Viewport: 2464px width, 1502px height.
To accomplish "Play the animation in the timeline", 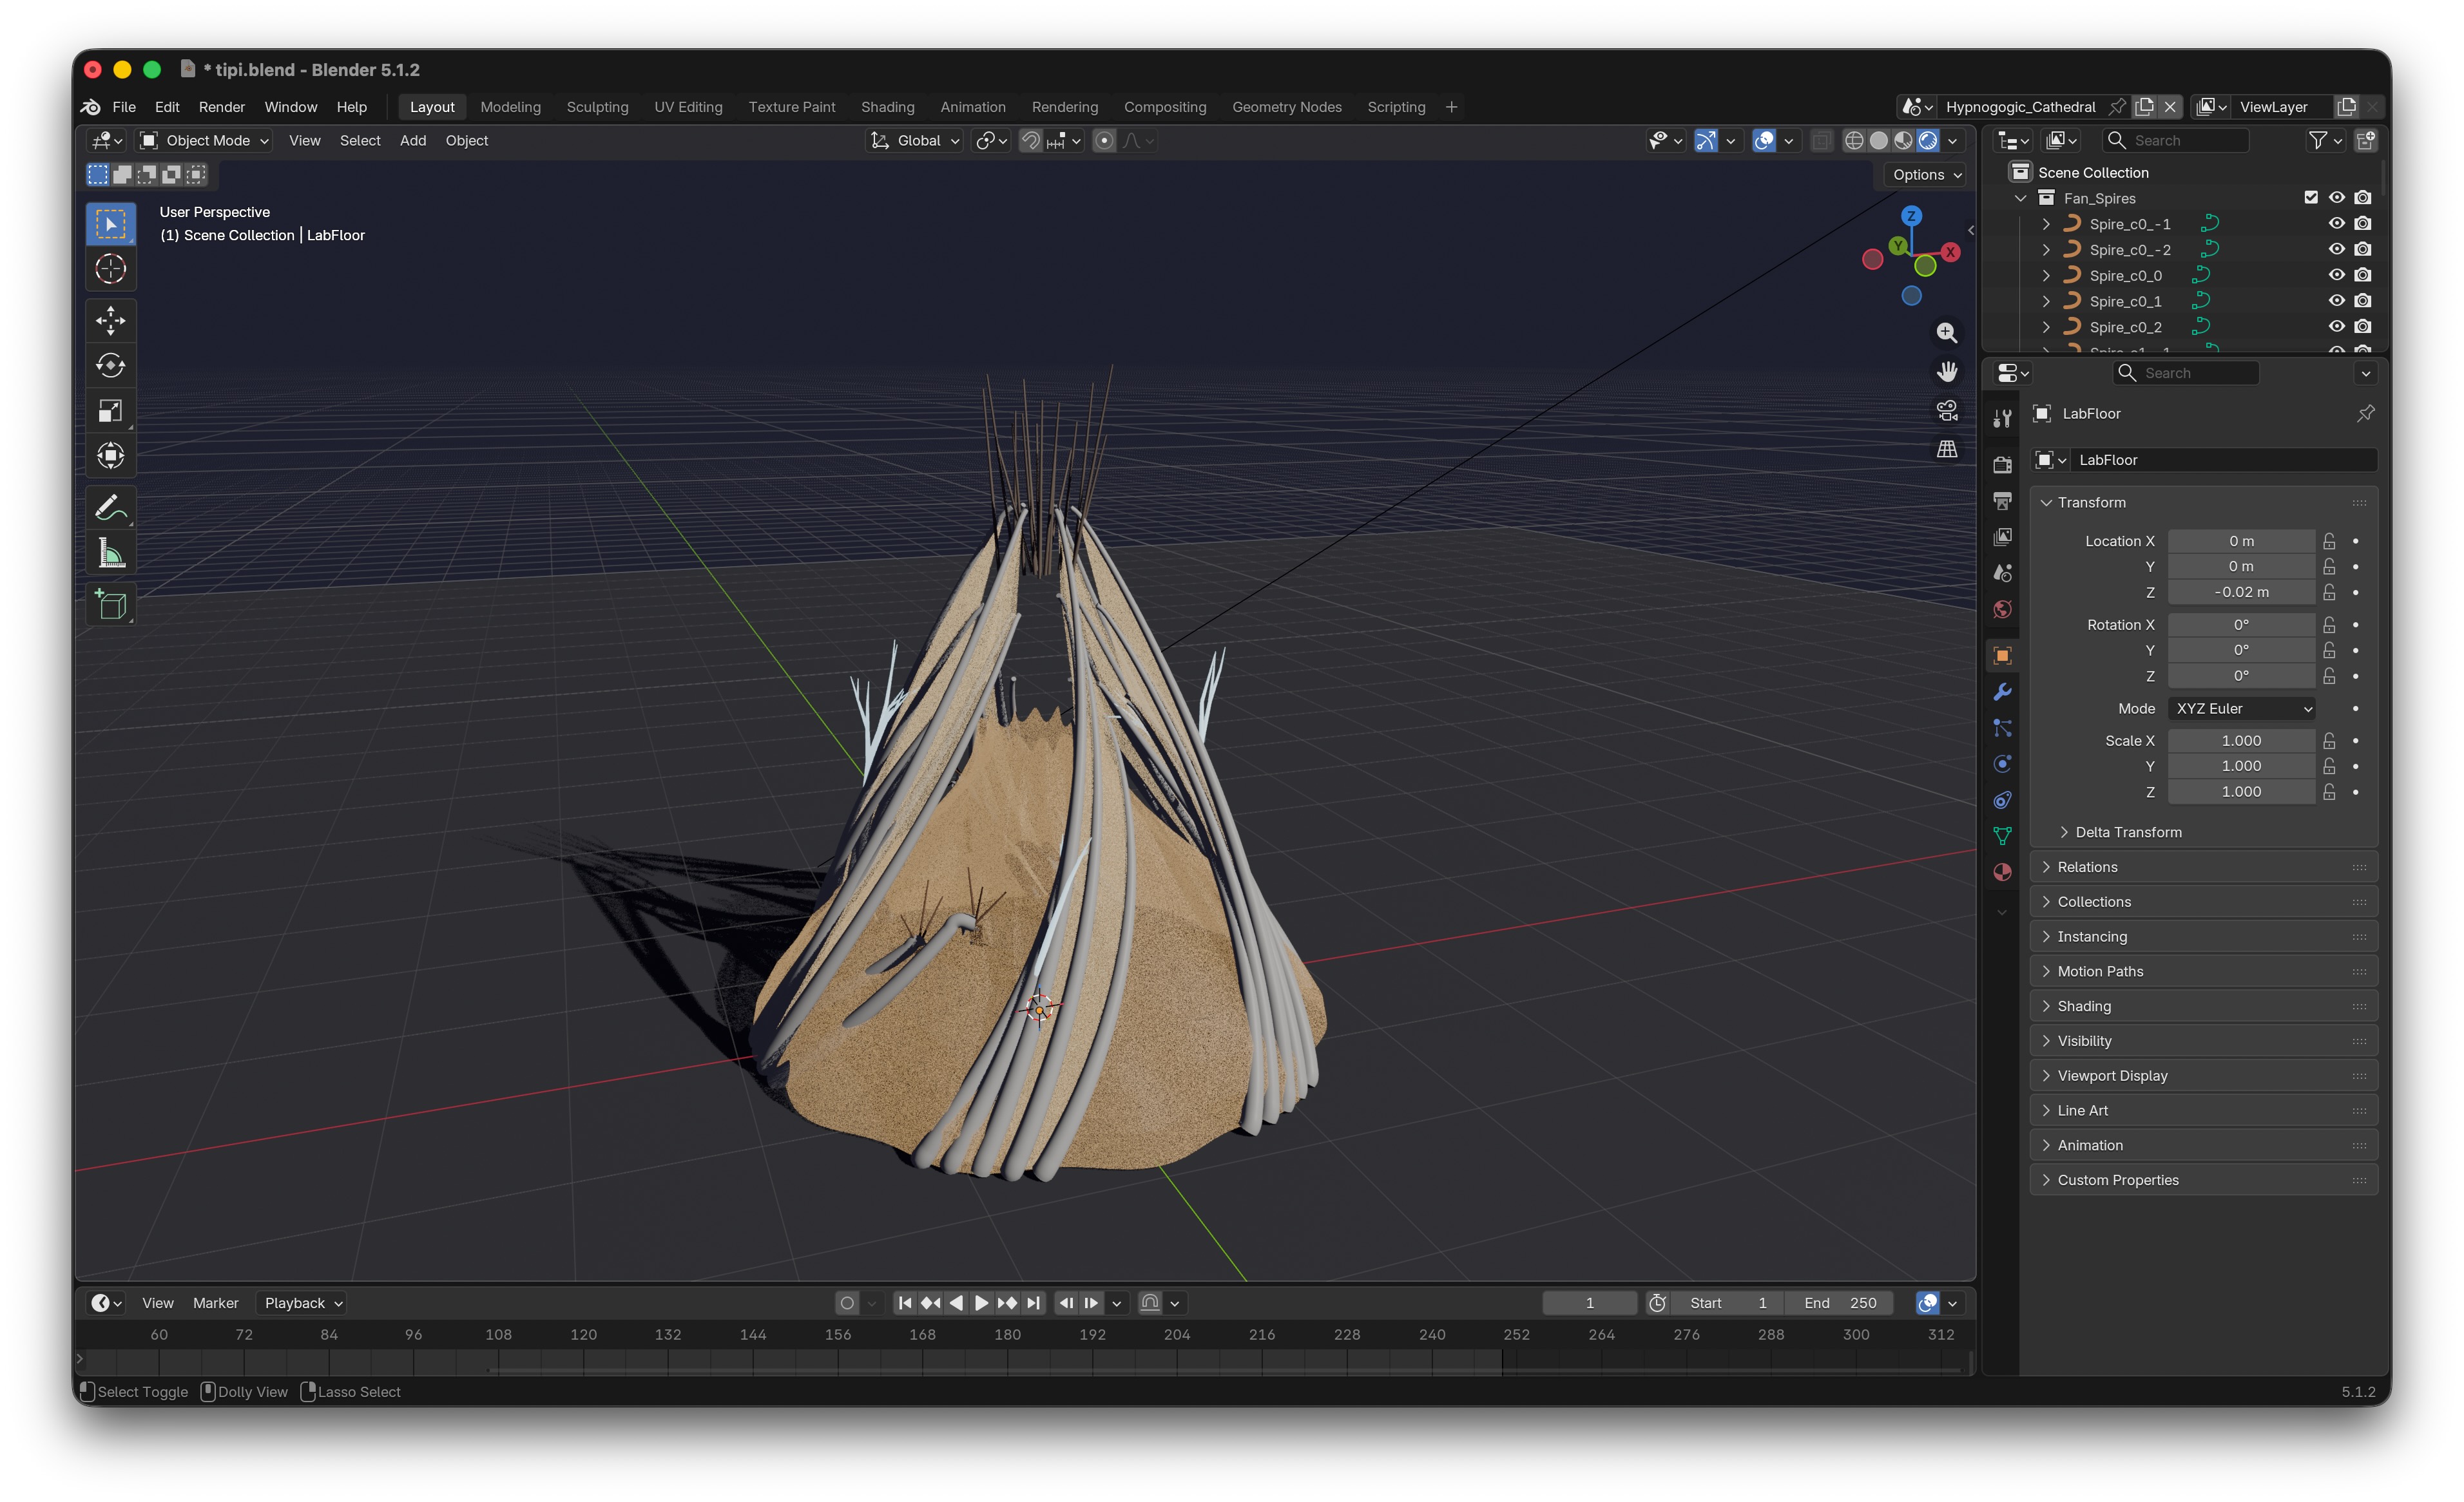I will pos(981,1303).
